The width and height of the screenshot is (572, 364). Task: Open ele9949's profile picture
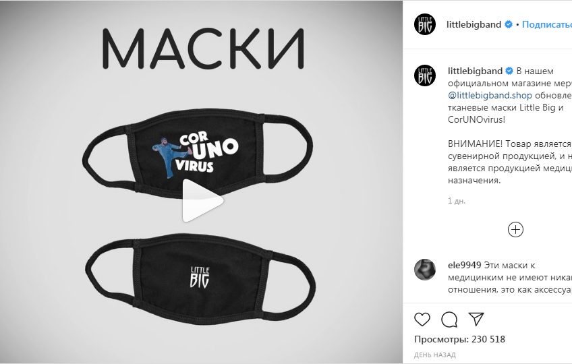coord(425,270)
